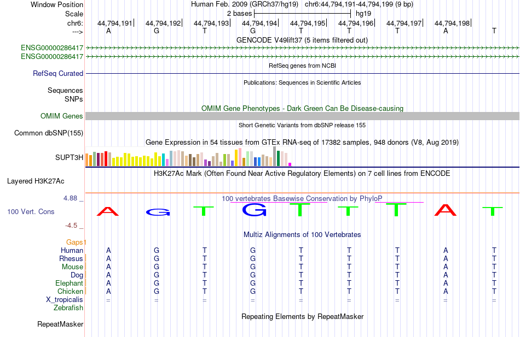Click the Elephant alignment row label

pos(70,283)
